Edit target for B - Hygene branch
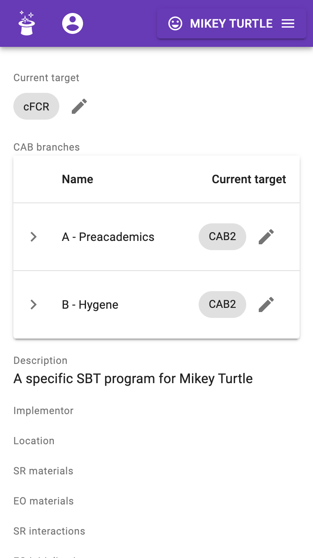 (266, 305)
